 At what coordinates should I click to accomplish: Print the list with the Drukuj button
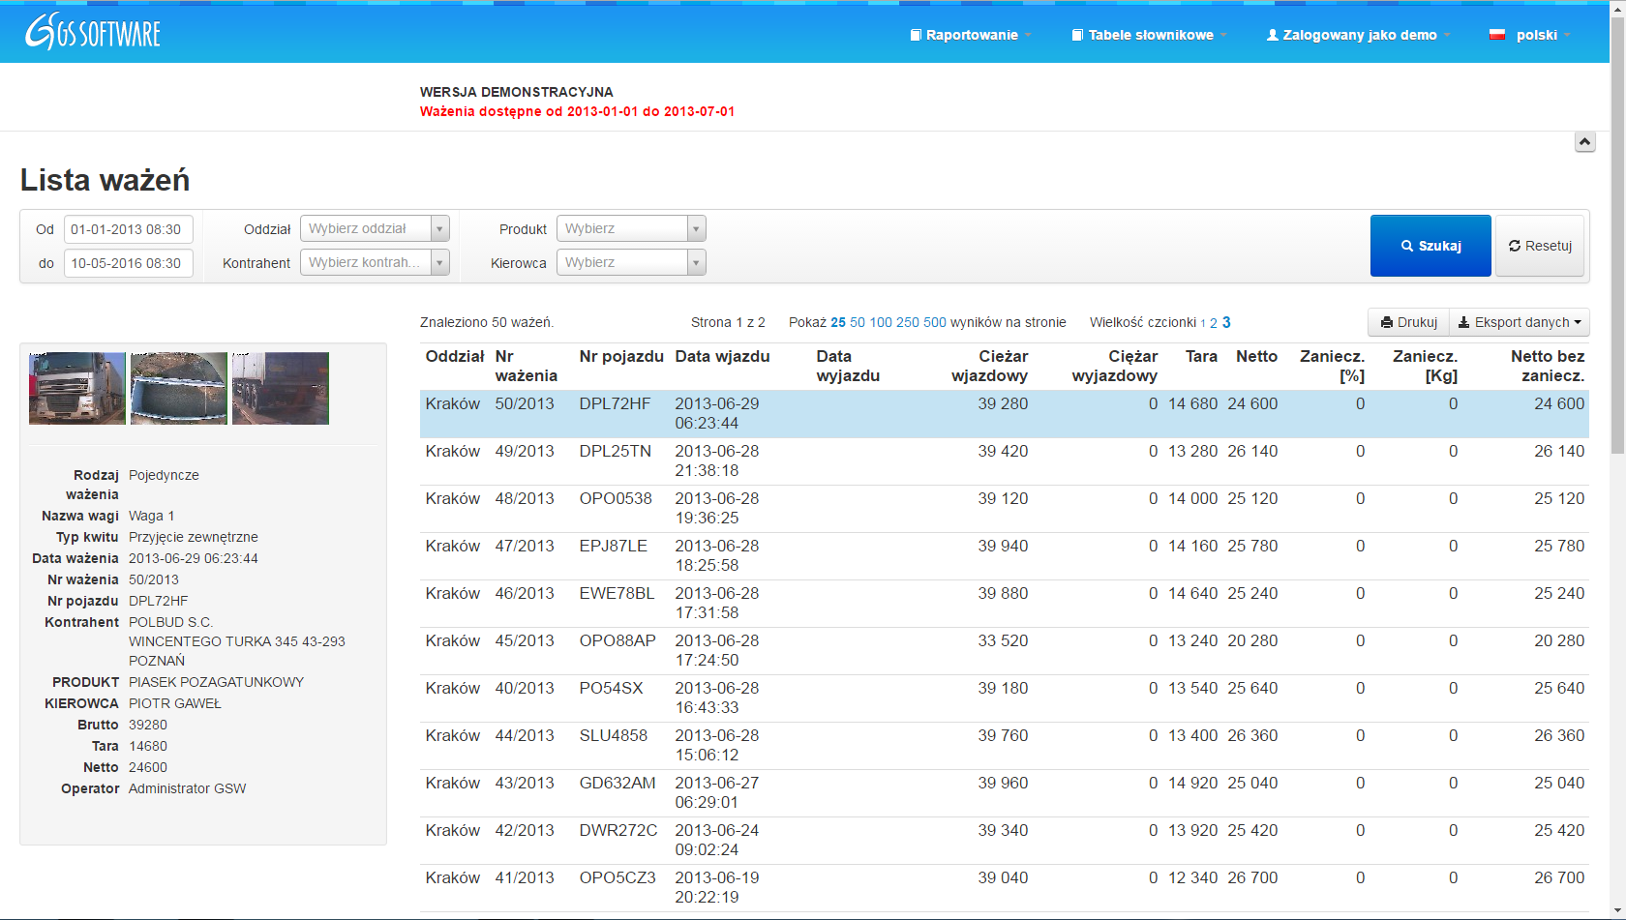[x=1408, y=322]
